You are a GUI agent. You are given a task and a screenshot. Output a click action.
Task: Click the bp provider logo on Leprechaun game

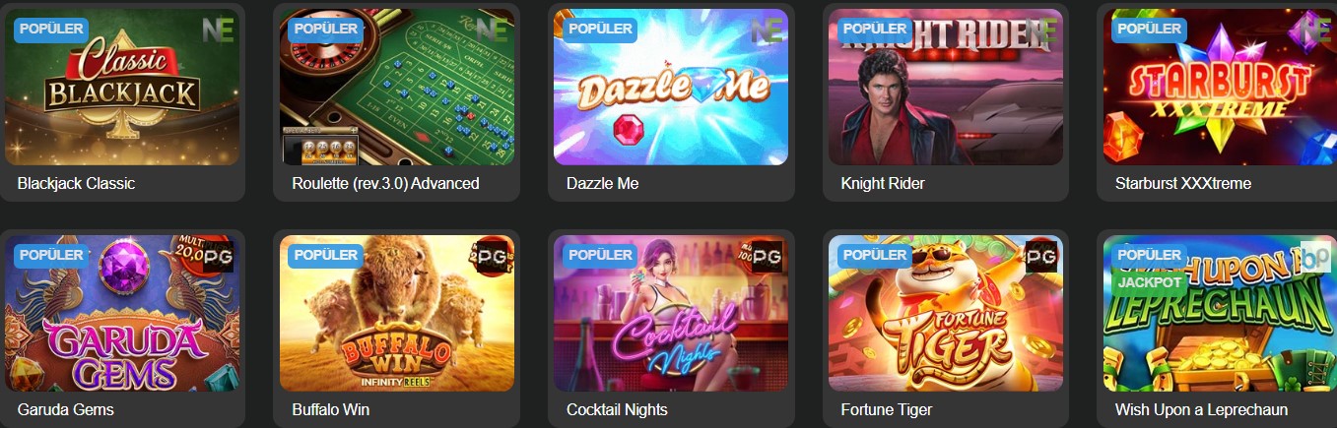tap(1315, 256)
